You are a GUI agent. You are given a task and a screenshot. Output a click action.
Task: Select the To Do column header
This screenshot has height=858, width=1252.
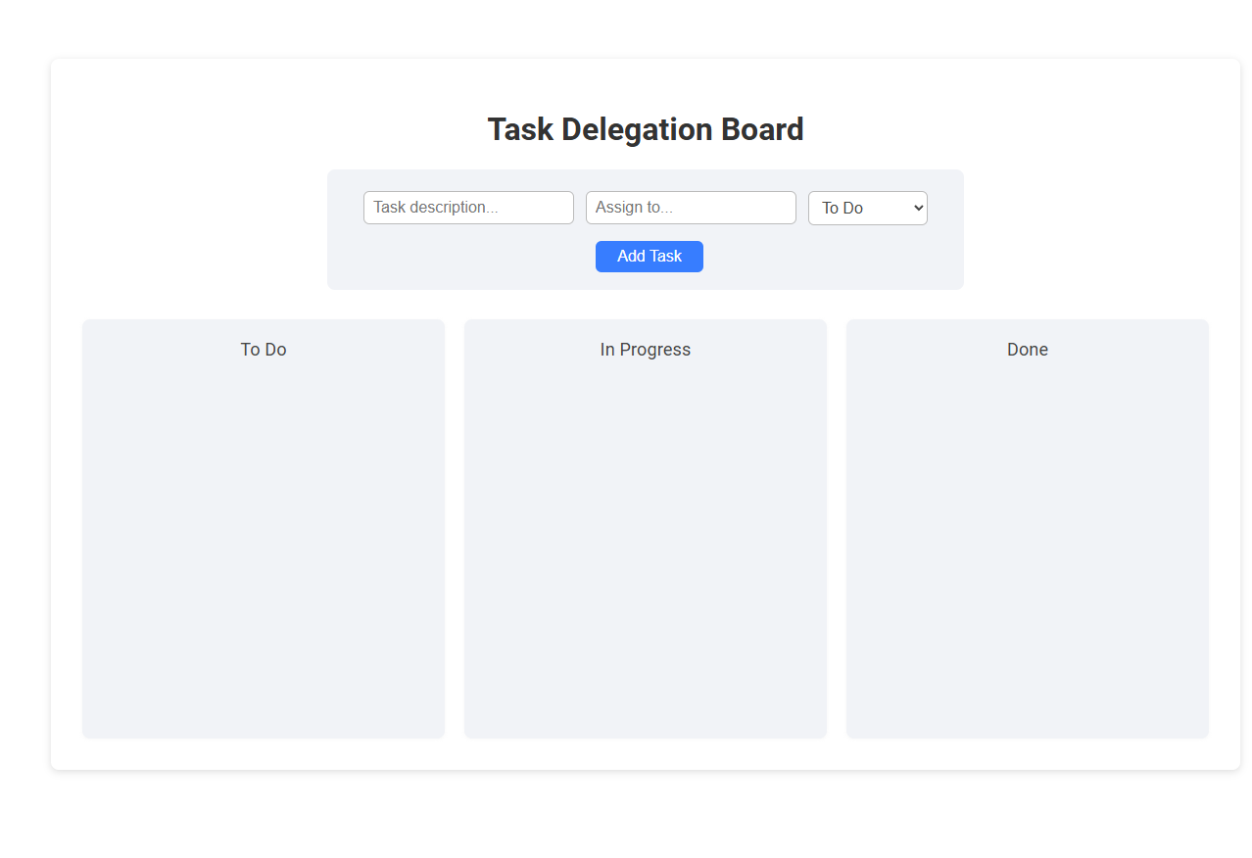[x=263, y=349]
